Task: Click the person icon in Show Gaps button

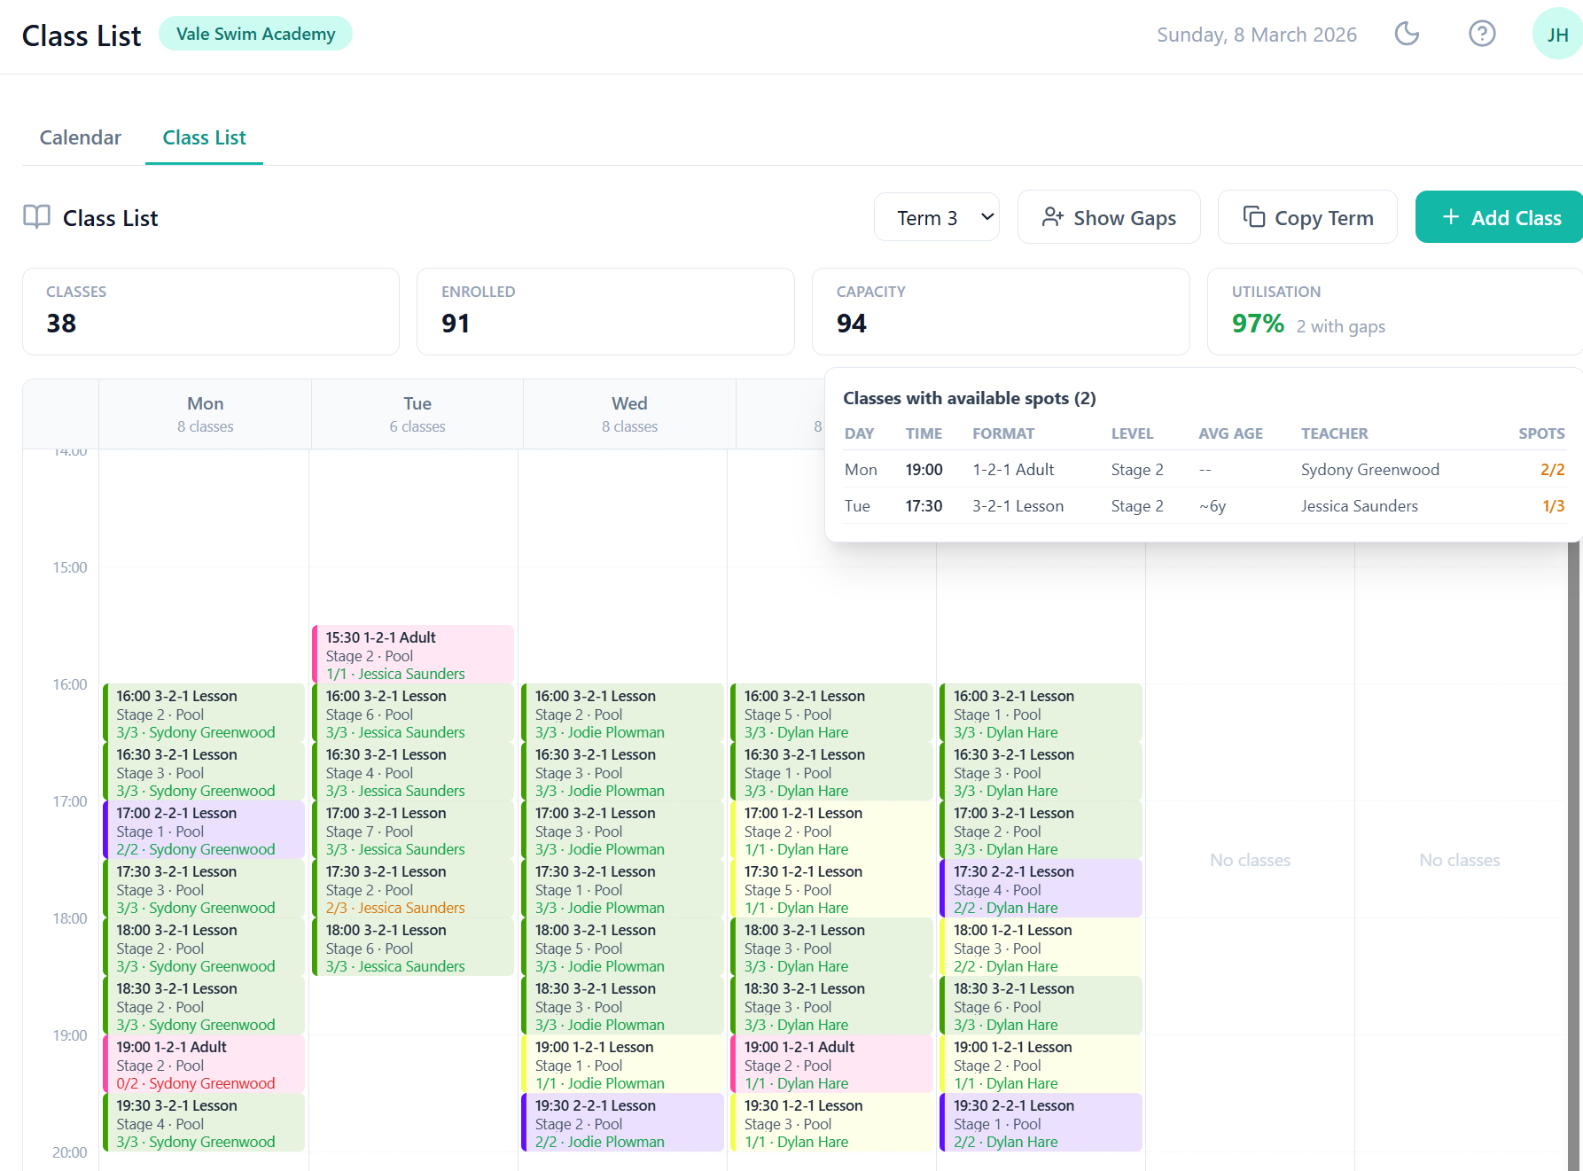Action: tap(1053, 216)
